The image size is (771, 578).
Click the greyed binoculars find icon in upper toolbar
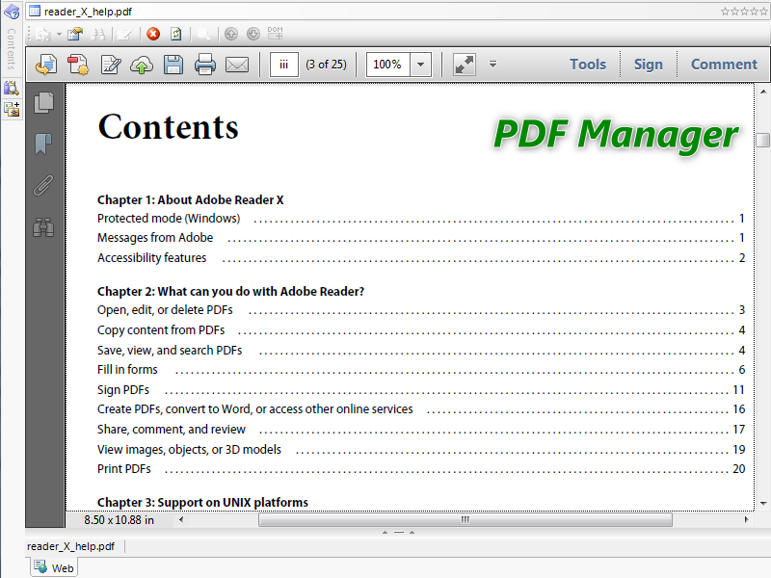tap(98, 34)
